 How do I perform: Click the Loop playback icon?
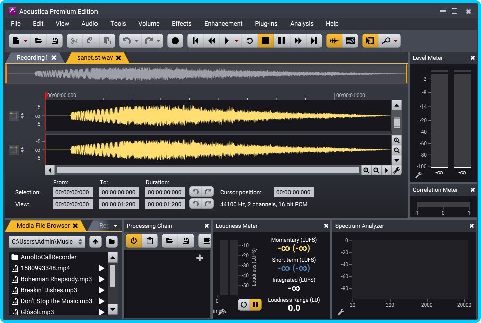click(250, 41)
